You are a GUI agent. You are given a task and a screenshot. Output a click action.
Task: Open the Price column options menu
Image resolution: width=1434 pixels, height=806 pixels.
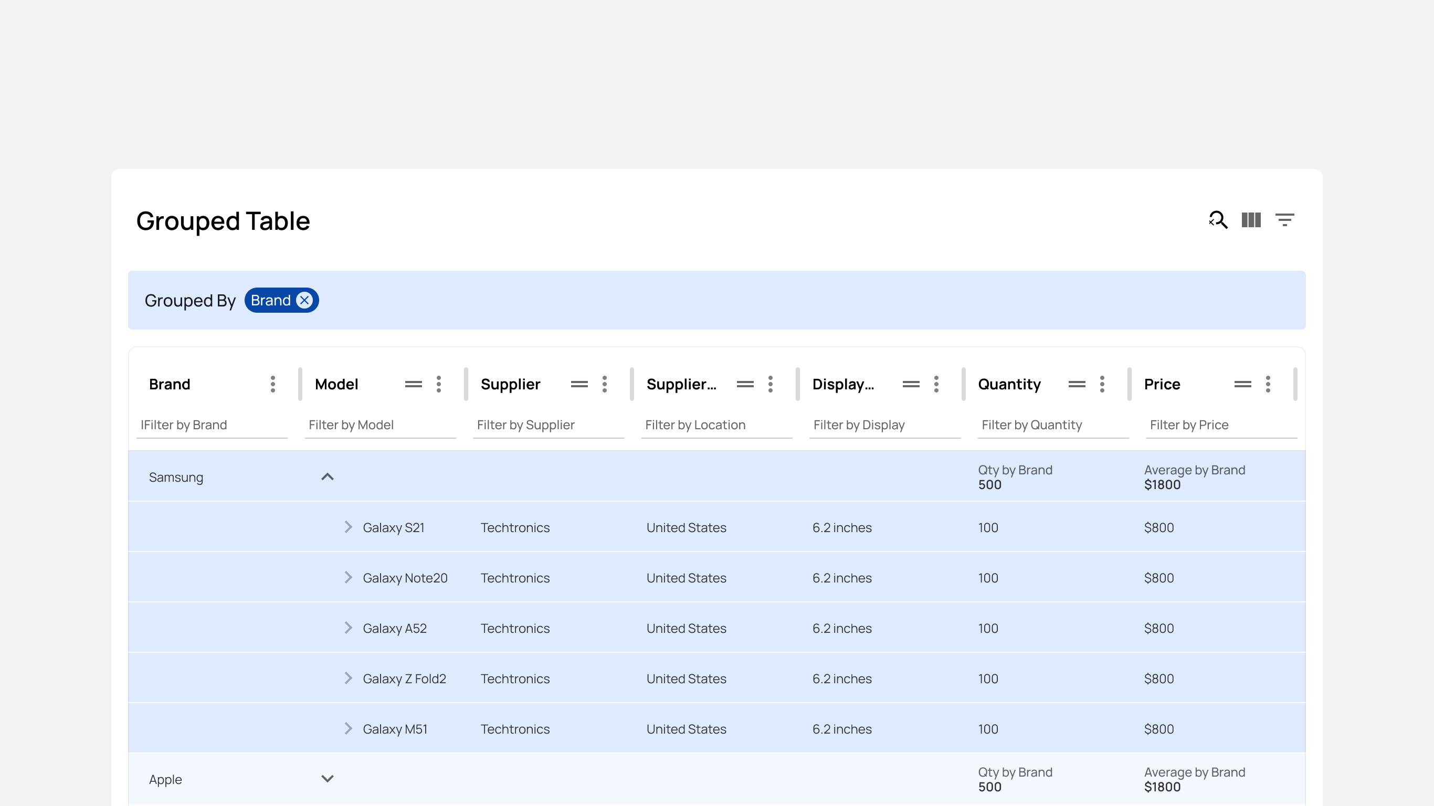click(x=1268, y=384)
